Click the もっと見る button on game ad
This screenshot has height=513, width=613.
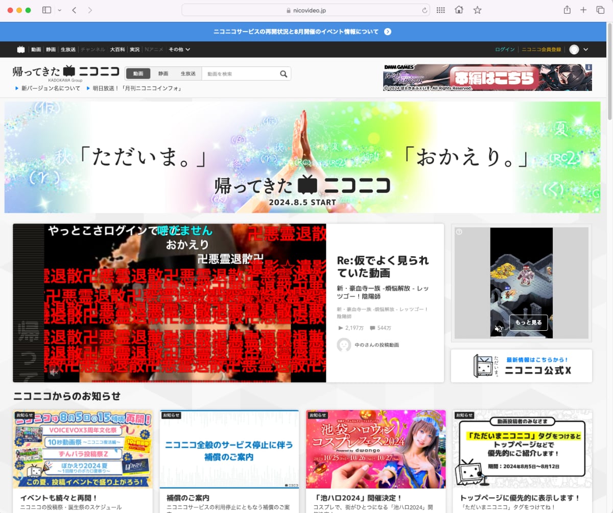[x=528, y=323]
